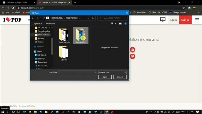This screenshot has width=202, height=114.
Task: Click the New folder button
Action: click(x=50, y=23)
